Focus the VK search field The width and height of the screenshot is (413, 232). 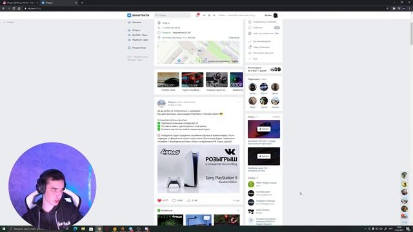pyautogui.click(x=172, y=15)
